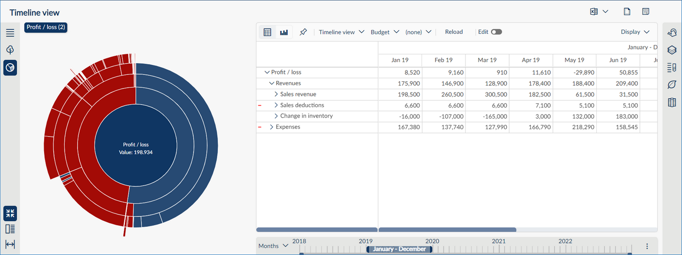Viewport: 682px width, 255px height.
Task: Click the Revenues value 209,400
Action: click(628, 84)
